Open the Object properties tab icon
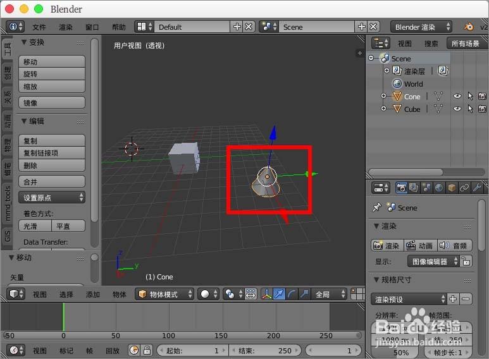Viewport: 489px width, 359px height. point(452,188)
